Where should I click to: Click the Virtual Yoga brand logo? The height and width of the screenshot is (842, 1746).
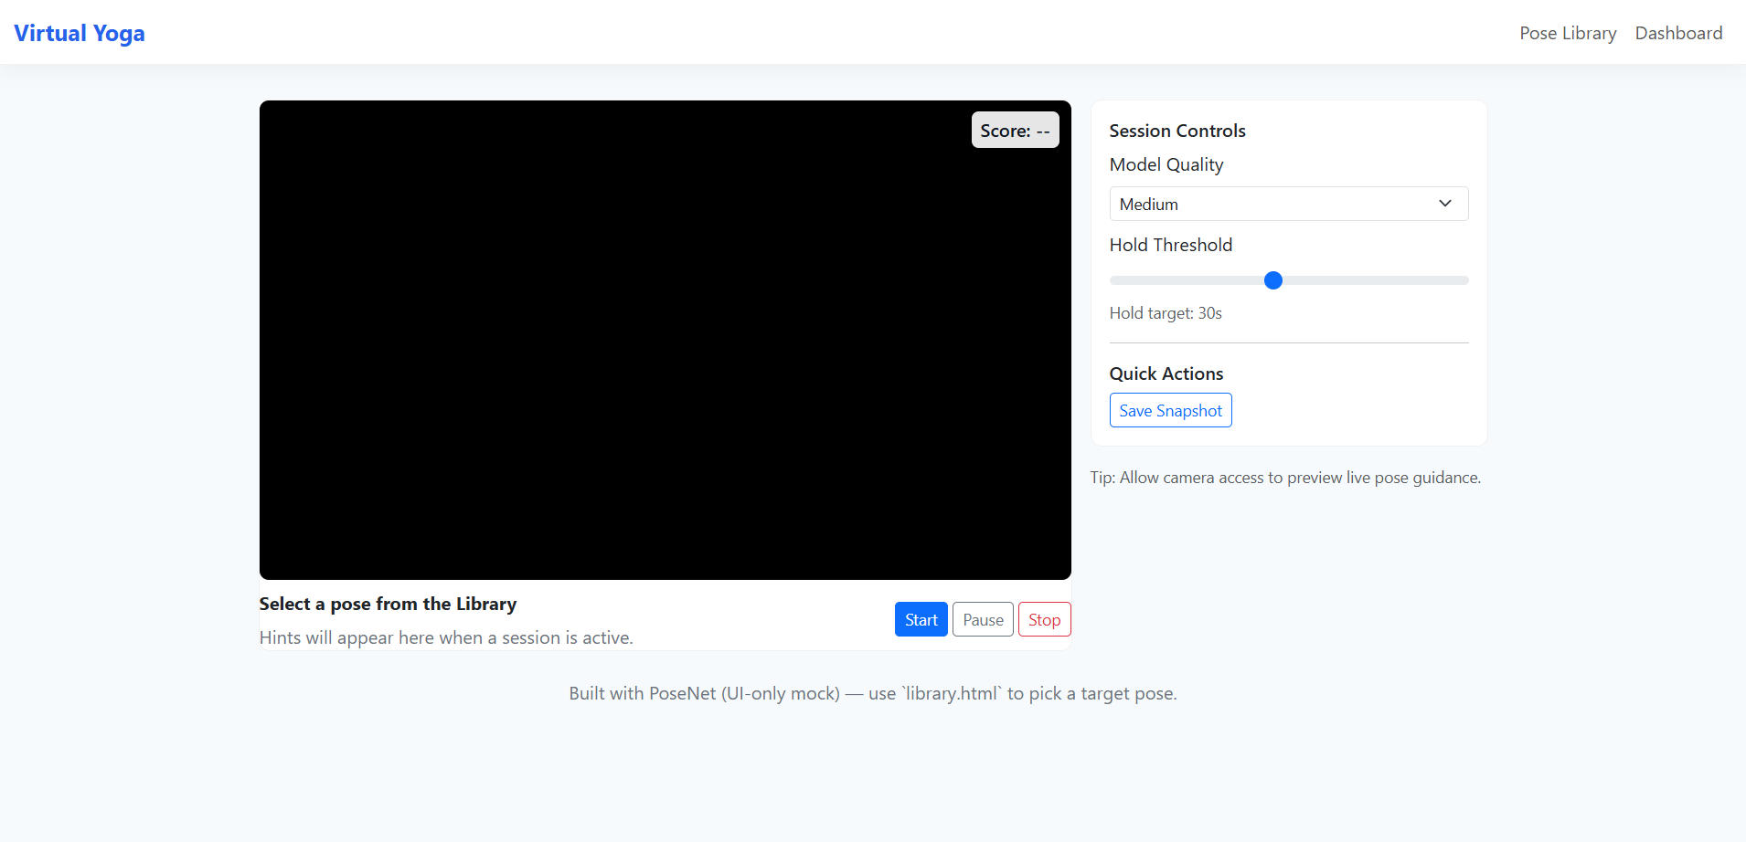click(80, 33)
